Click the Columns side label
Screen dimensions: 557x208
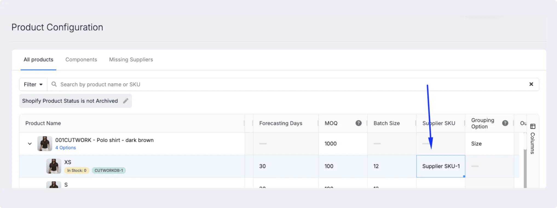532,143
